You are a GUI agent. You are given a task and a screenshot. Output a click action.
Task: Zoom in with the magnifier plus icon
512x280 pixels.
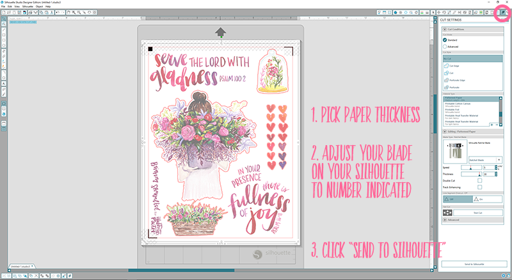[74, 12]
